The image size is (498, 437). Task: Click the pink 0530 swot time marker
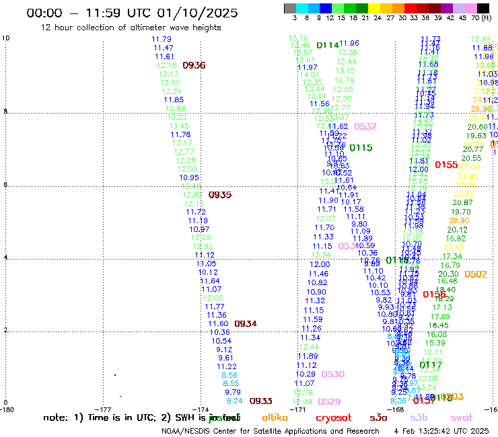click(333, 374)
